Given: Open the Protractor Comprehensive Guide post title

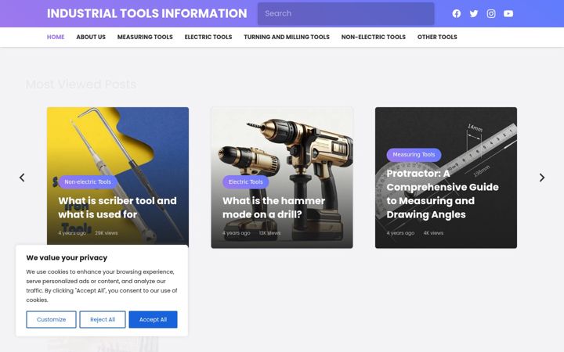Looking at the screenshot, I should pos(443,194).
